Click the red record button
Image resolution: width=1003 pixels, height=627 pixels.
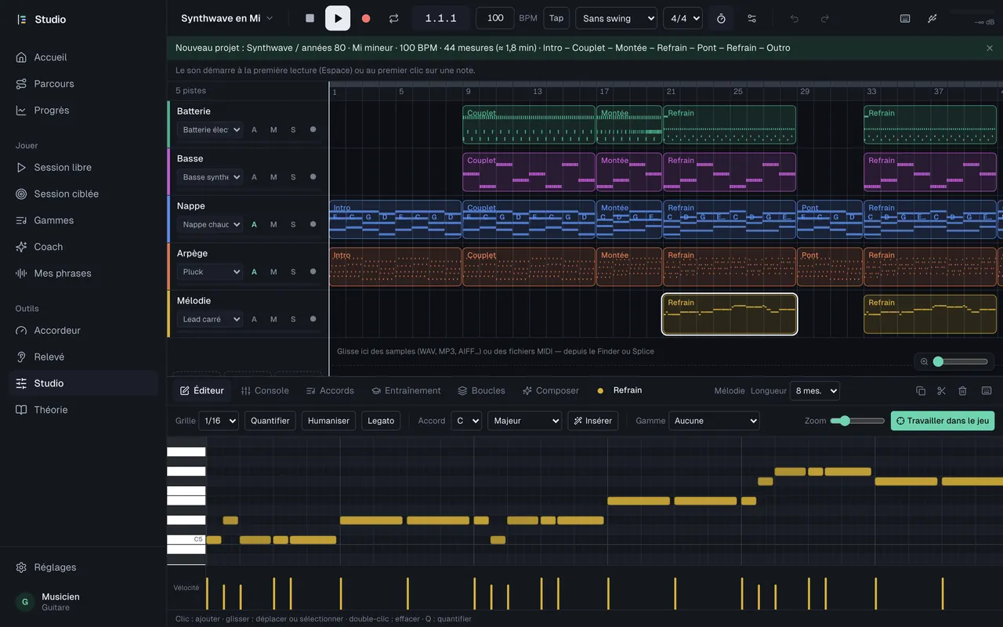366,18
